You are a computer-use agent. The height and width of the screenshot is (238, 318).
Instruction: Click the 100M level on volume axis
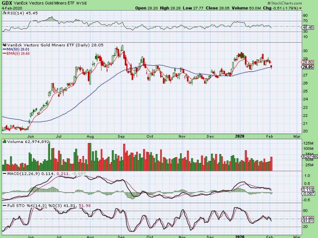click(x=308, y=149)
